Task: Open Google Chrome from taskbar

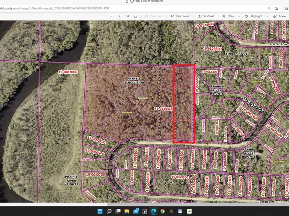Action: 162,211
